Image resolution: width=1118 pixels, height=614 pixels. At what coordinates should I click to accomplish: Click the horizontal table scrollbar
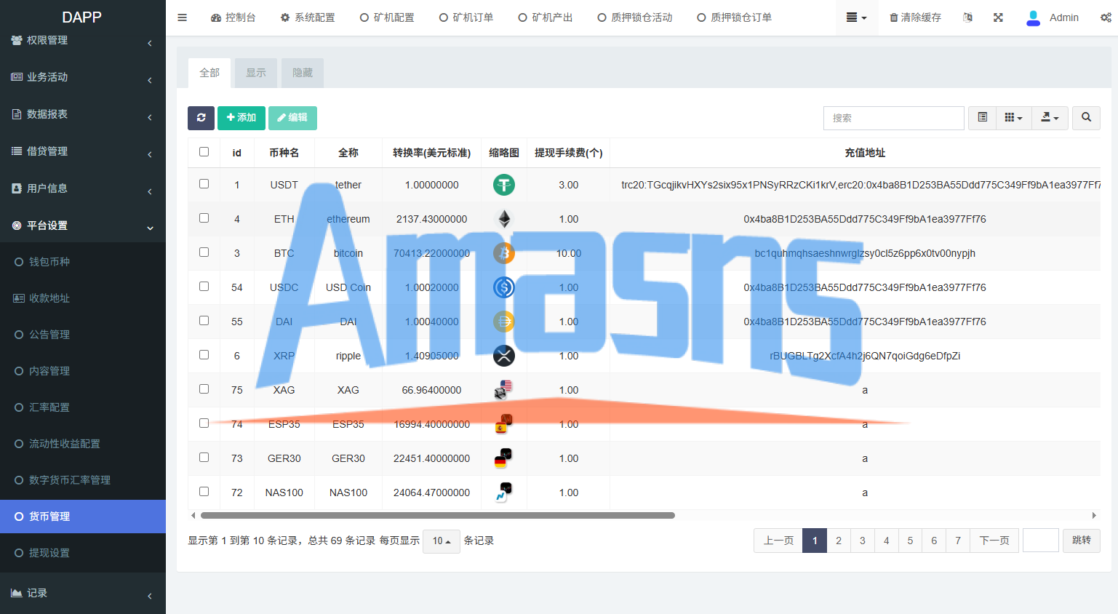438,515
